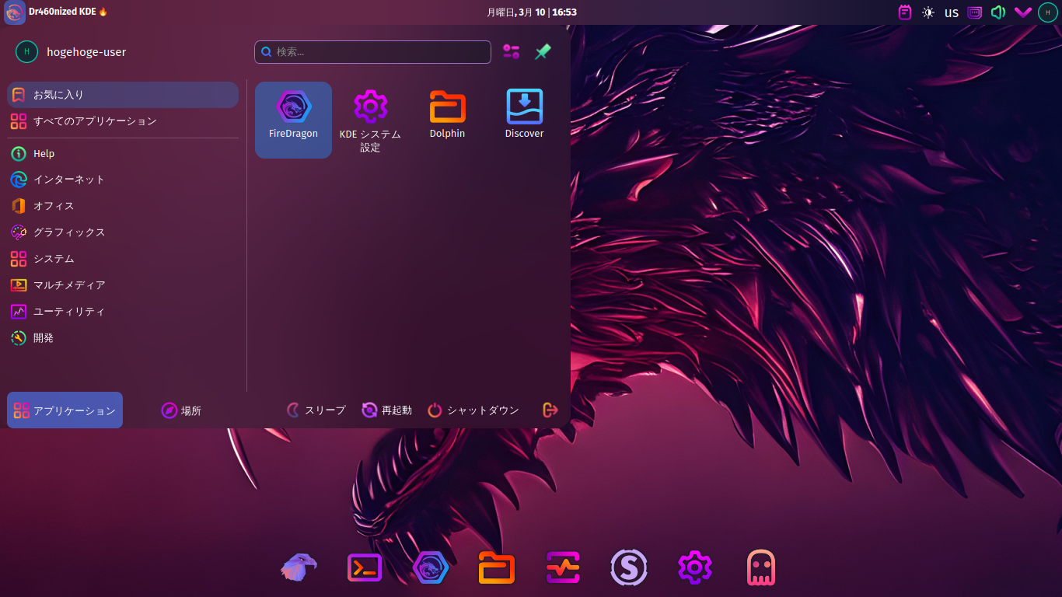Switch to the 場所 tab
The height and width of the screenshot is (597, 1062).
(x=182, y=410)
